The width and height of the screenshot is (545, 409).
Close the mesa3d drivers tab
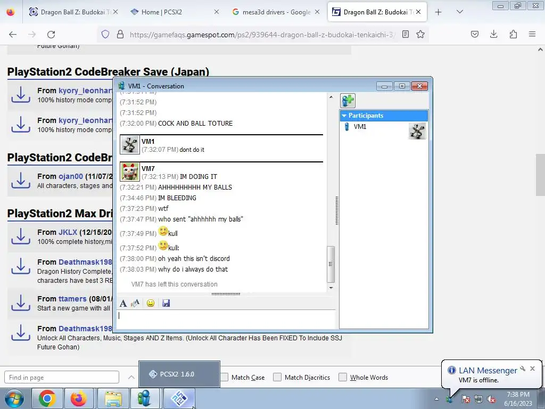pos(317,12)
